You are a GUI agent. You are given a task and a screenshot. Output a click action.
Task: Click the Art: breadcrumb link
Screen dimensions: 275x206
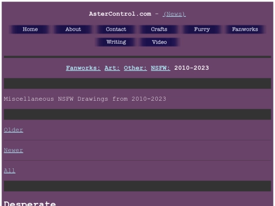tap(112, 68)
